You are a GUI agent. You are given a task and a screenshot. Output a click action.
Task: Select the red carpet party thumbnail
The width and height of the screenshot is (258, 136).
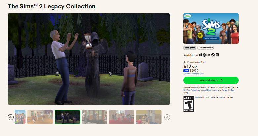(122, 117)
